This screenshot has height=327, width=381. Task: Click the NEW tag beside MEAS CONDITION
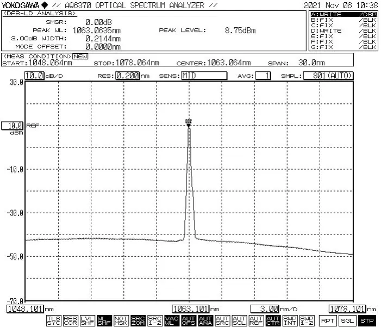click(80, 57)
